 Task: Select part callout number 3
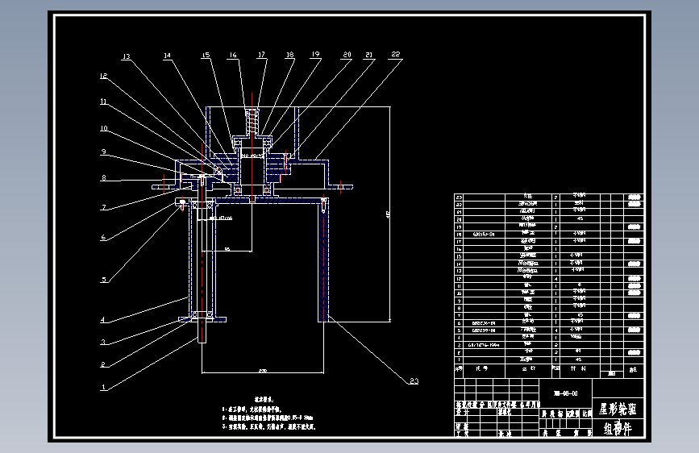pos(103,342)
